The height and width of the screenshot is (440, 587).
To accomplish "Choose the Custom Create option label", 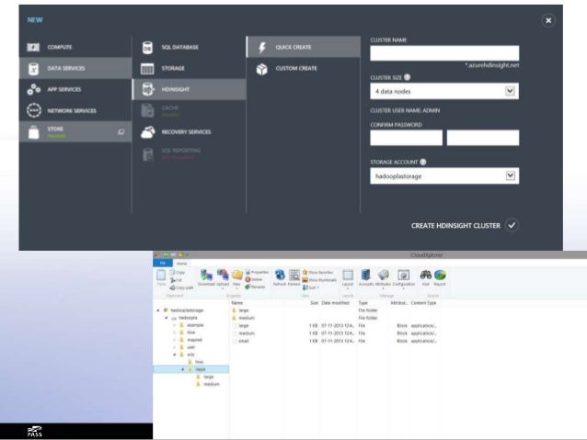I will pos(296,68).
